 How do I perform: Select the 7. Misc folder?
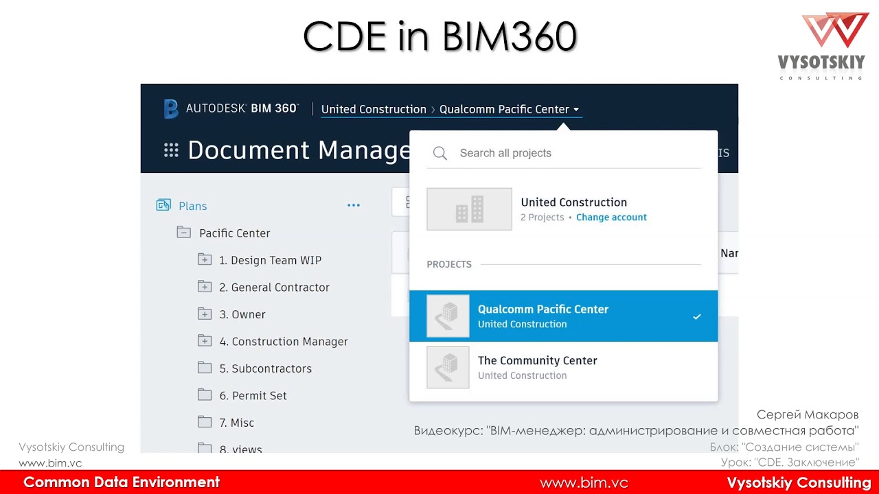pyautogui.click(x=236, y=423)
